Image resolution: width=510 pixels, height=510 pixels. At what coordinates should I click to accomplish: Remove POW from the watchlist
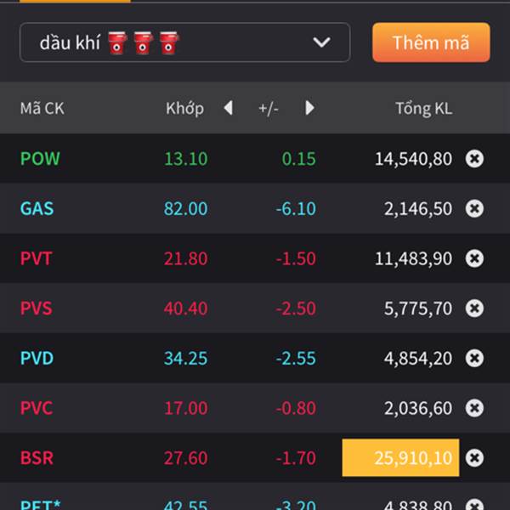click(x=474, y=159)
